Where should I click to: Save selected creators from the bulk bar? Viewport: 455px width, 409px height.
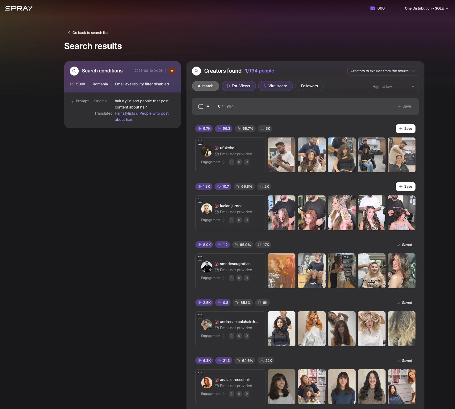click(x=404, y=106)
